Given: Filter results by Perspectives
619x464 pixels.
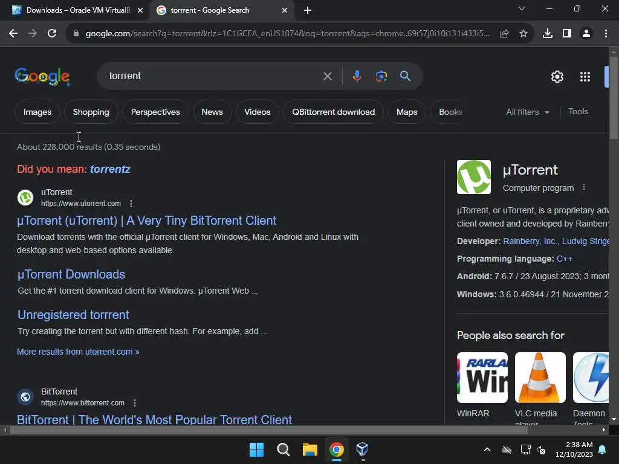Looking at the screenshot, I should click(155, 112).
